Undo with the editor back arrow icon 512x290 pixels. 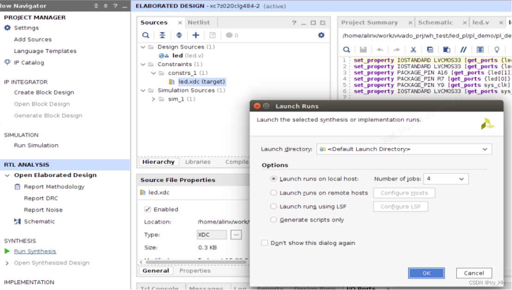tap(380, 49)
